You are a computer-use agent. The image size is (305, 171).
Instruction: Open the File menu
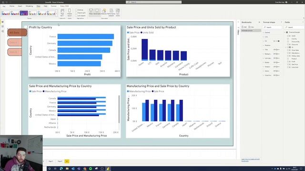coord(4,6)
